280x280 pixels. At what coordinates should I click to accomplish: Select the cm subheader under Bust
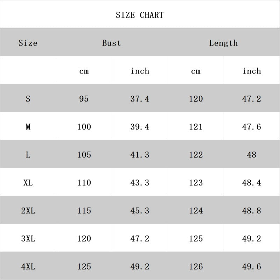(84, 71)
